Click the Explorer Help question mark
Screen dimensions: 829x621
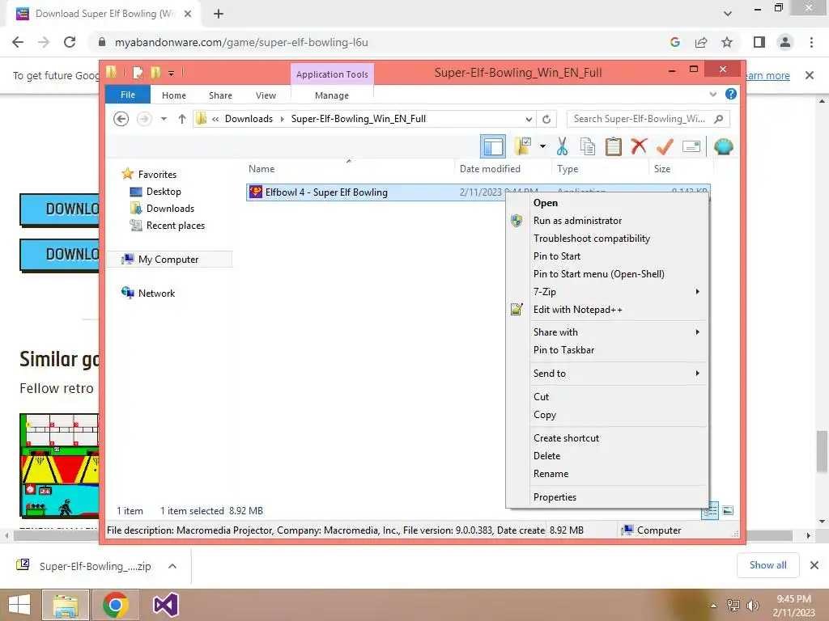pos(731,94)
